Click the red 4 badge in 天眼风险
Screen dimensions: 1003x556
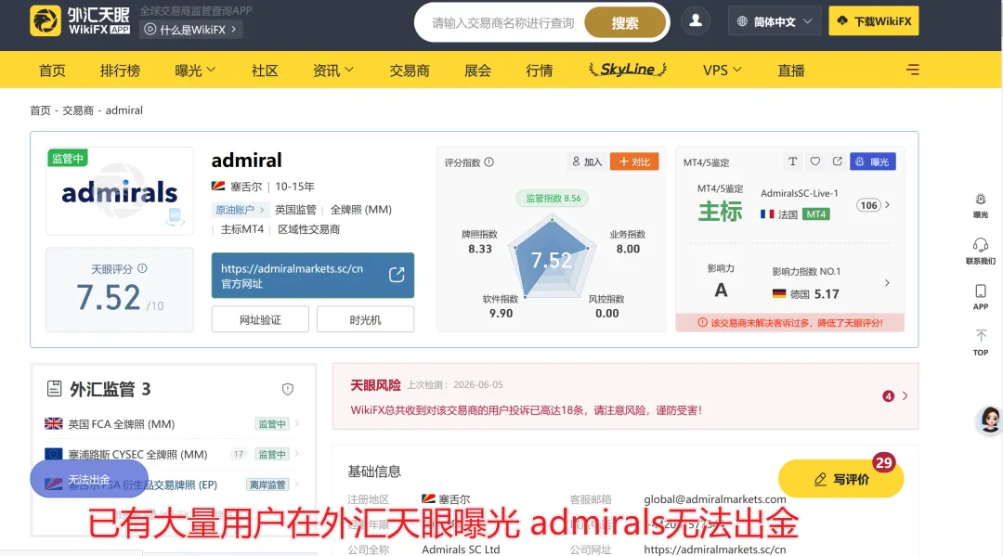coord(888,396)
